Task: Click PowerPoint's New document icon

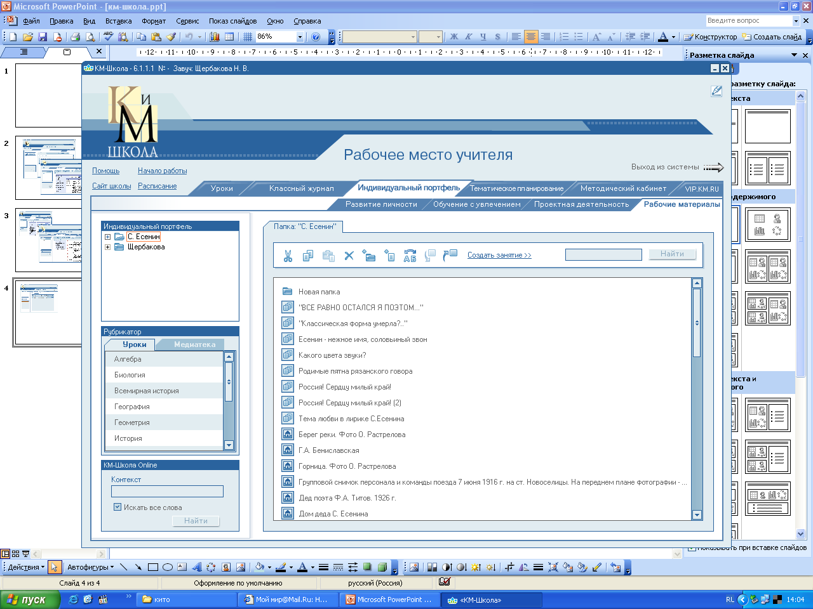Action: point(13,37)
